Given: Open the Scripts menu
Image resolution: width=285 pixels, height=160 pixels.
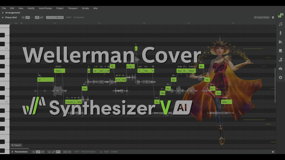Looking at the screenshot, I should pos(85,8).
